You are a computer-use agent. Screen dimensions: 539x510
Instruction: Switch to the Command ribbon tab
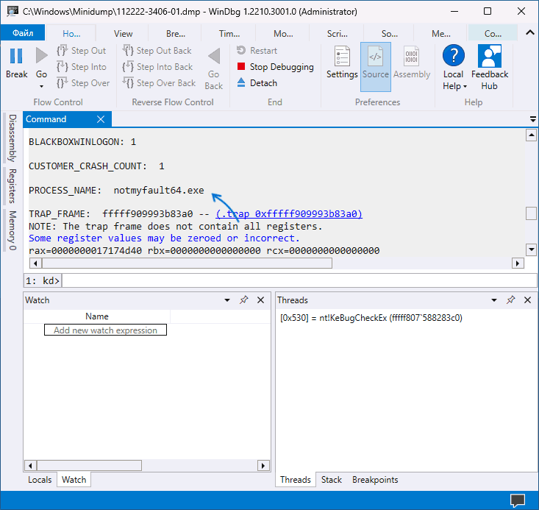click(x=493, y=34)
